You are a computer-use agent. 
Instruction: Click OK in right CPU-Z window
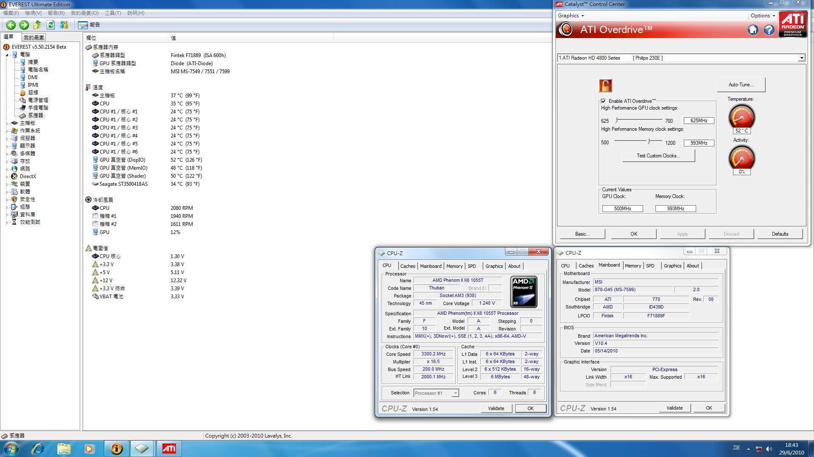coord(709,408)
